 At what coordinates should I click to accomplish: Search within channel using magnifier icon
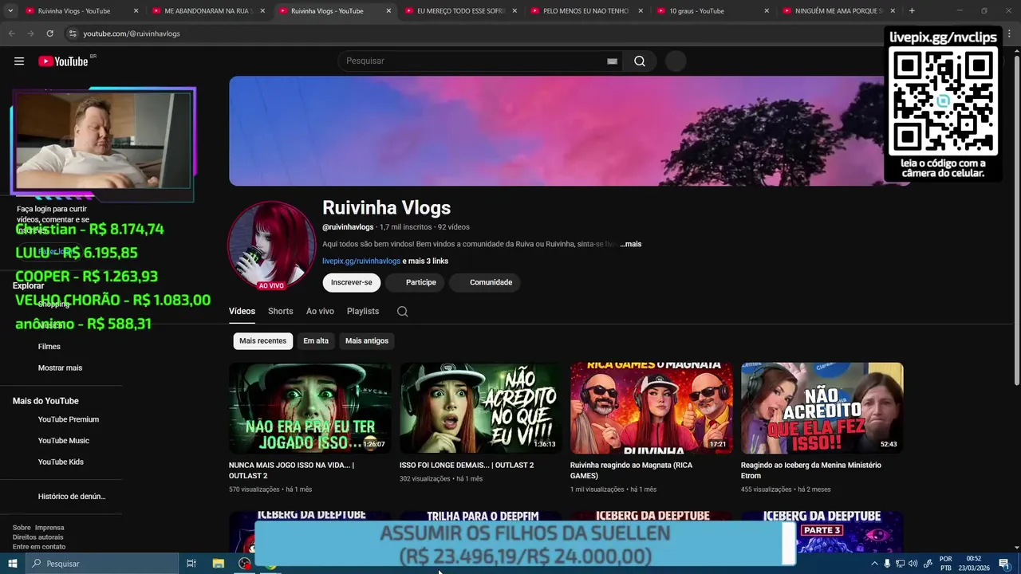(x=403, y=312)
